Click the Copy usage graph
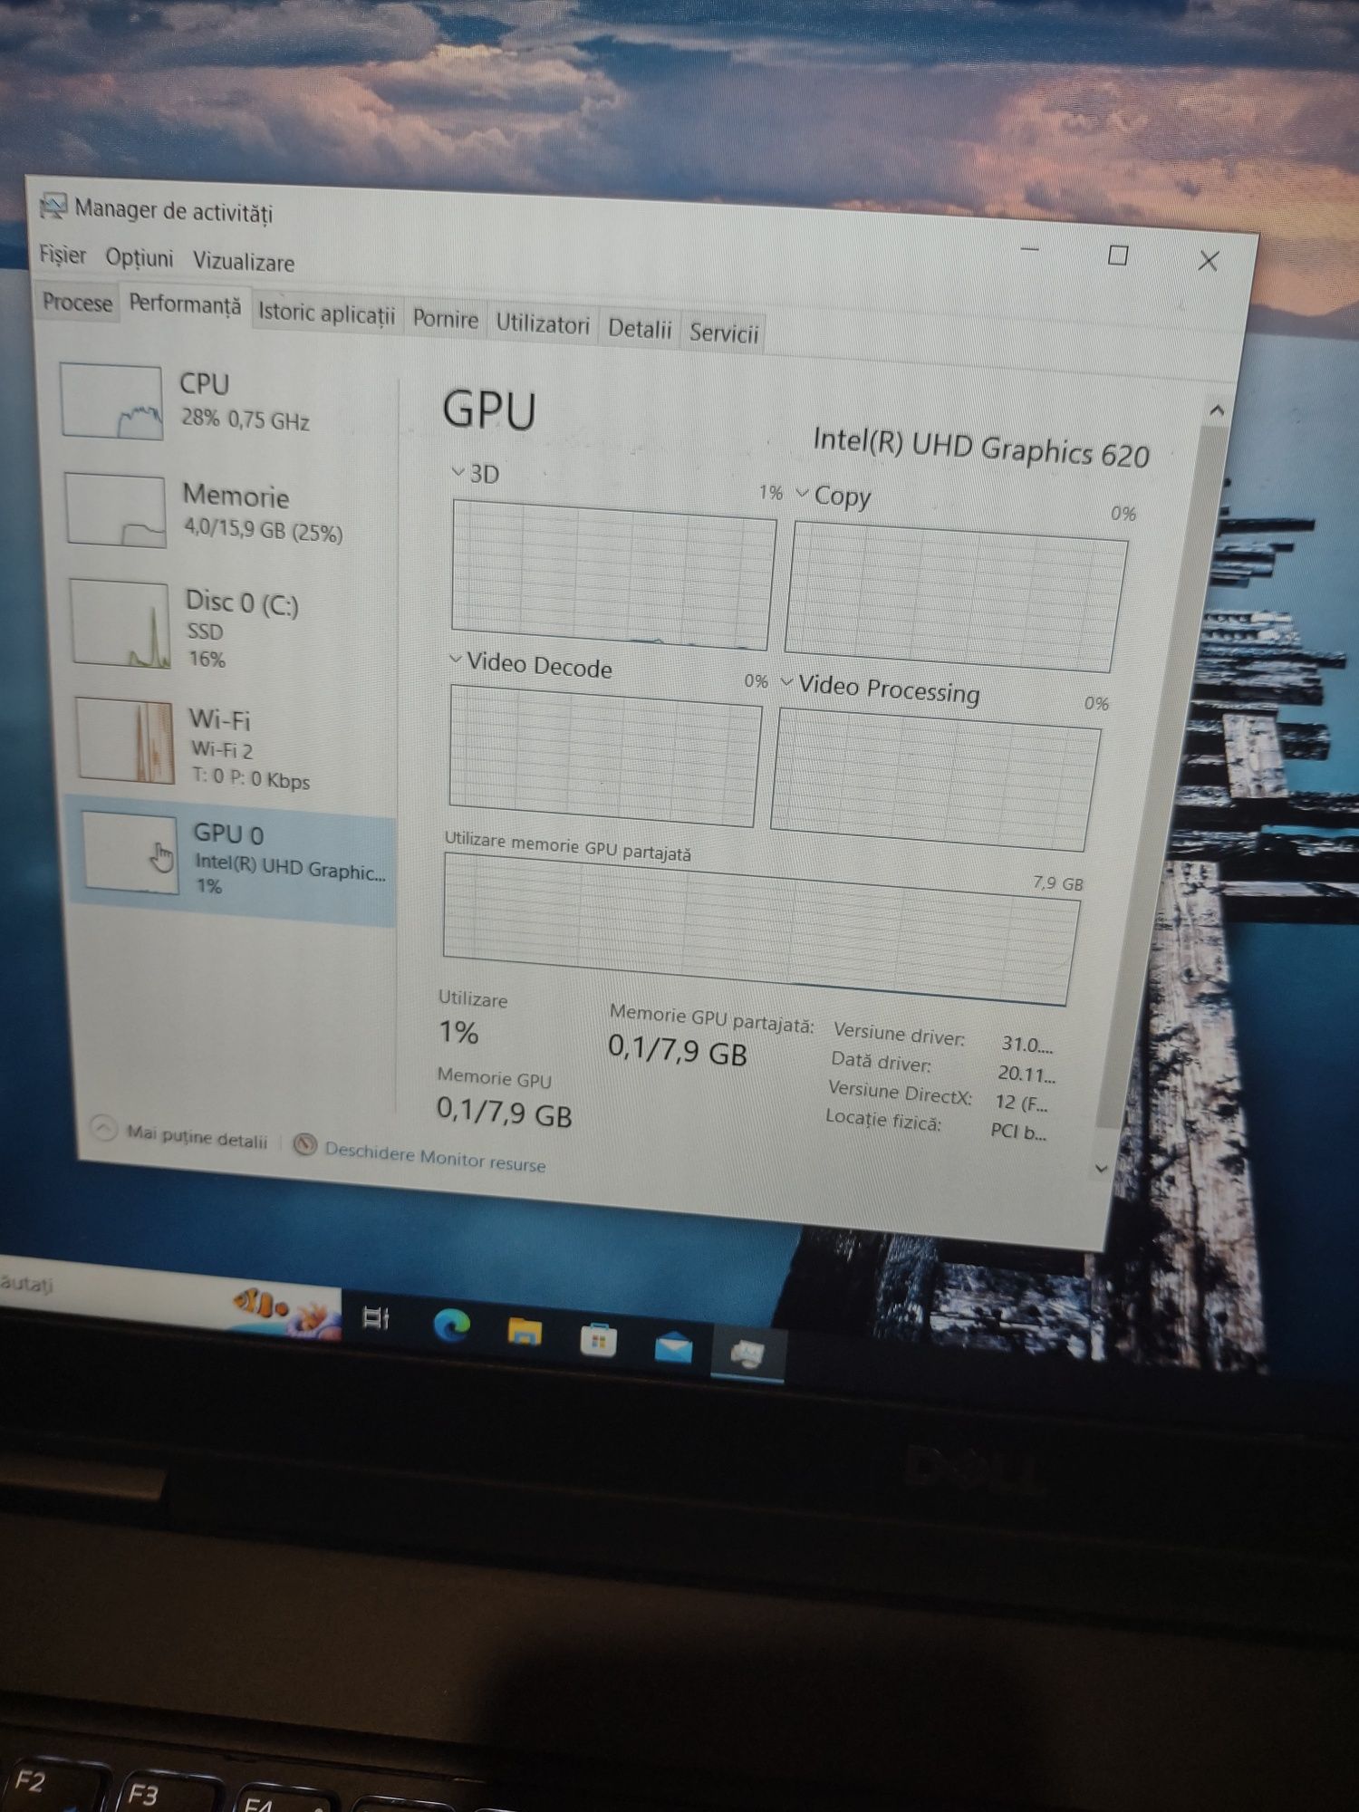The image size is (1359, 1812). 955,596
